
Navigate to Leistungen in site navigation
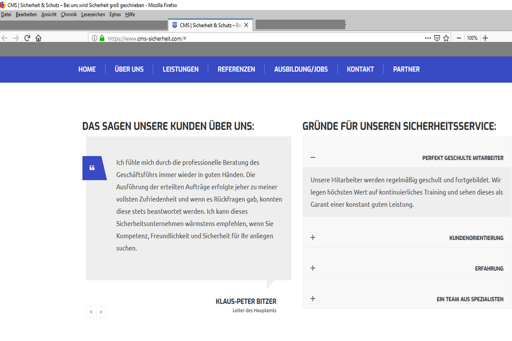[180, 69]
